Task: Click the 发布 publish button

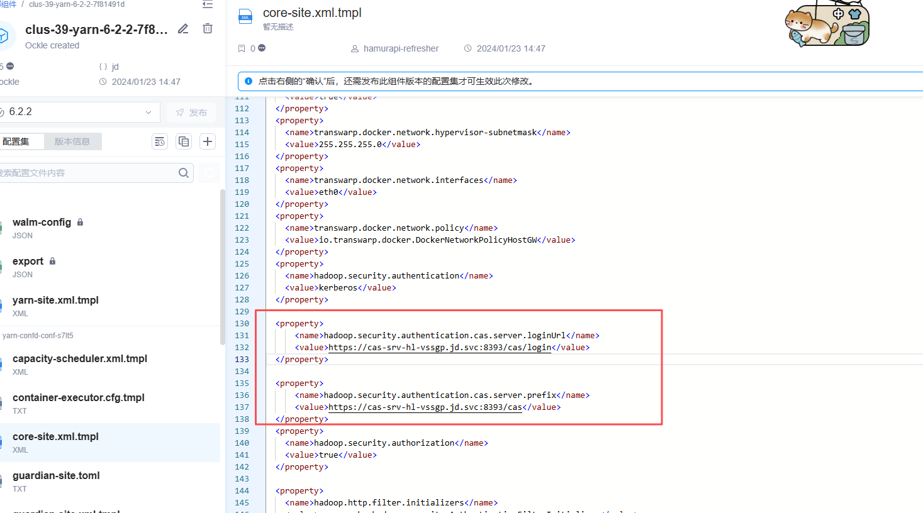Action: point(191,113)
